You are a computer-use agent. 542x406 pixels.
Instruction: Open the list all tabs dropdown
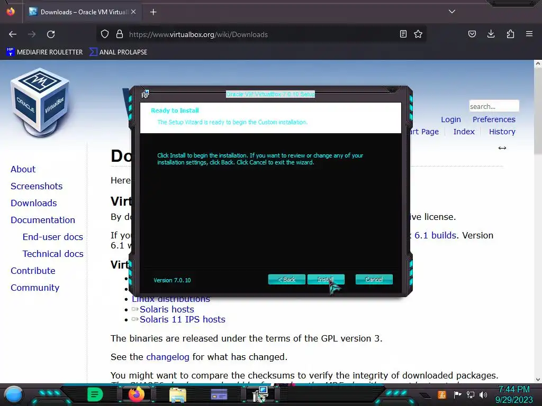tap(452, 12)
